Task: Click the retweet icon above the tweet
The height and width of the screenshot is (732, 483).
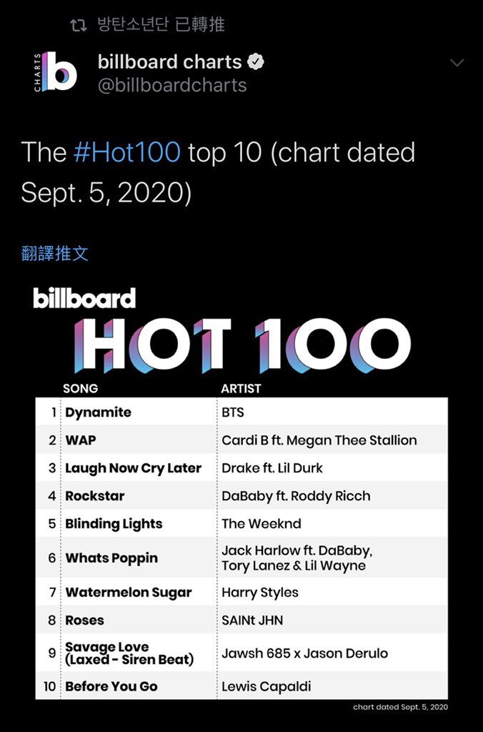Action: point(79,25)
